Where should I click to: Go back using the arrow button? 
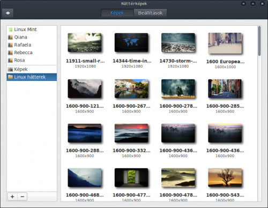point(8,13)
